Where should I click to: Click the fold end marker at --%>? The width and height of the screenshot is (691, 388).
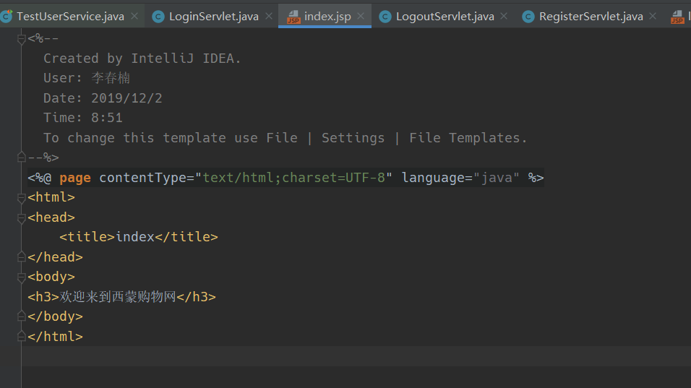(21, 157)
